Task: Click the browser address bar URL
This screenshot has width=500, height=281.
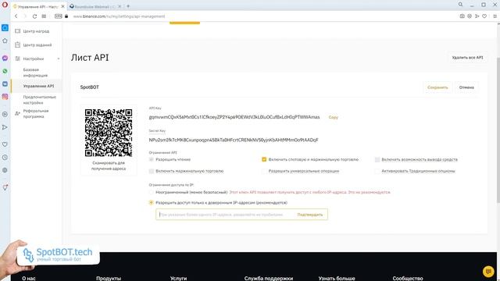Action: pos(119,16)
